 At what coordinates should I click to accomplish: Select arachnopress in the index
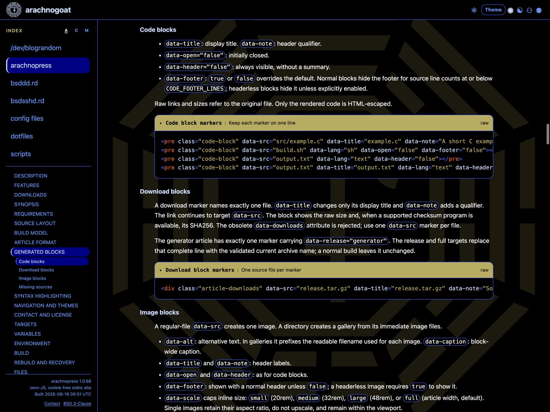tap(48, 65)
